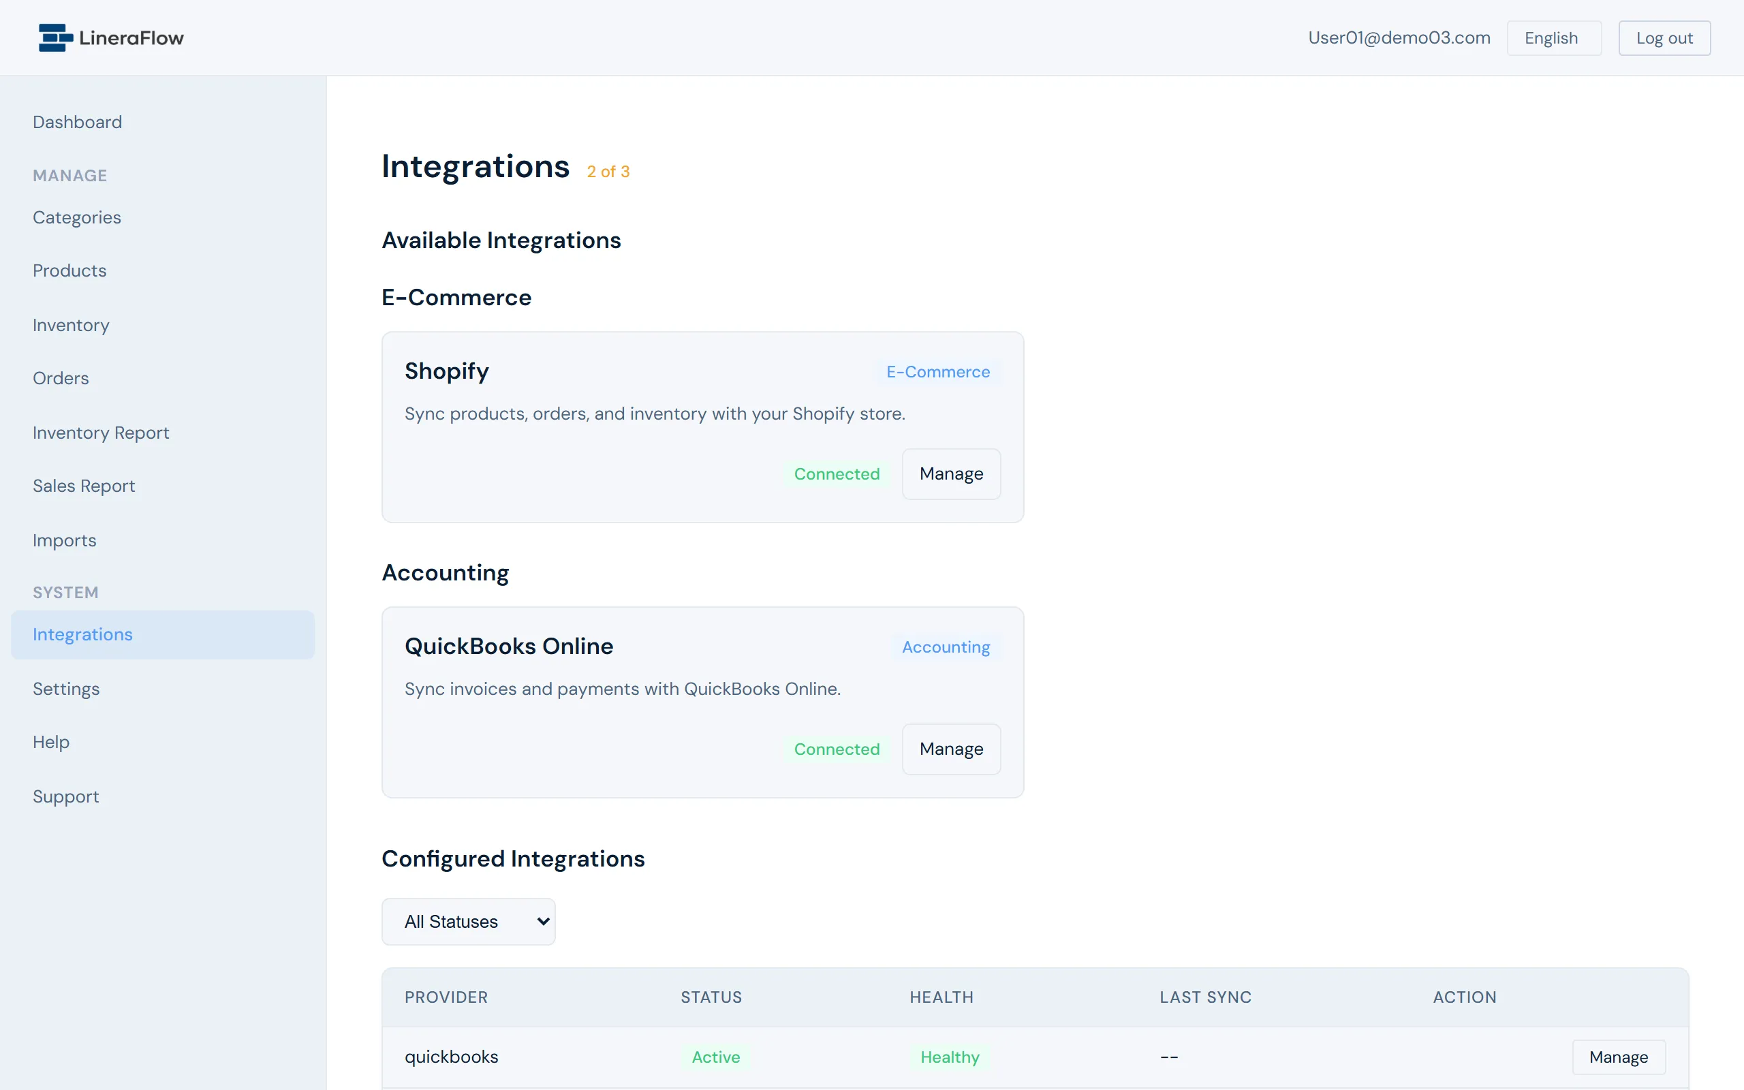Click the Active status badge
This screenshot has width=1744, height=1090.
(x=715, y=1057)
